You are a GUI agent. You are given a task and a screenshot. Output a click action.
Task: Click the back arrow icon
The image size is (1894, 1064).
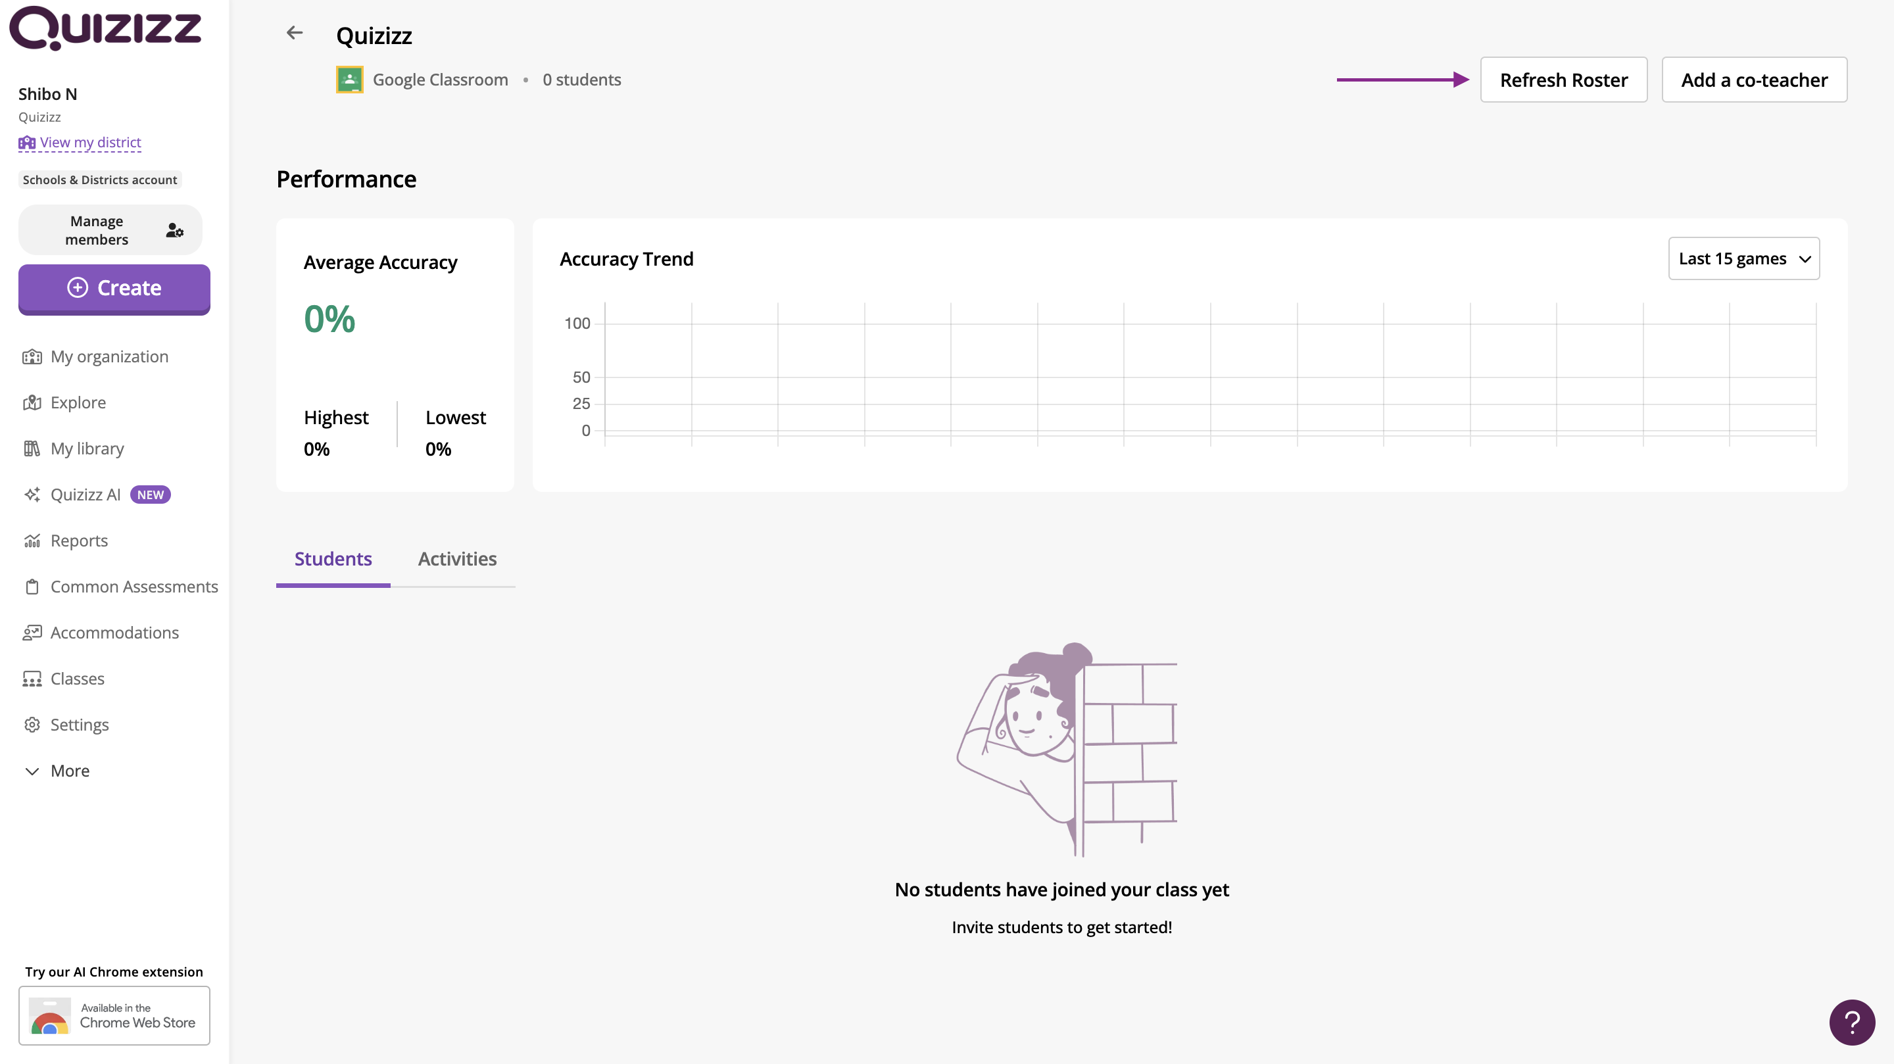click(294, 33)
